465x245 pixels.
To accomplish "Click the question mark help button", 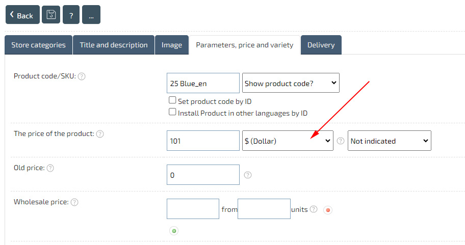I will click(x=71, y=15).
